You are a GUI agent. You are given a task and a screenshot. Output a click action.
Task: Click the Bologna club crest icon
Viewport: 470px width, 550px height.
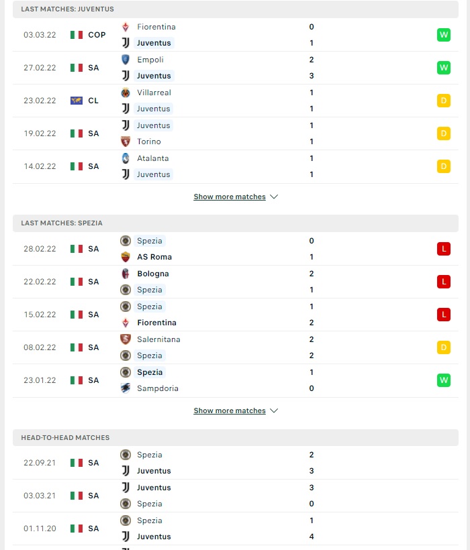[126, 274]
